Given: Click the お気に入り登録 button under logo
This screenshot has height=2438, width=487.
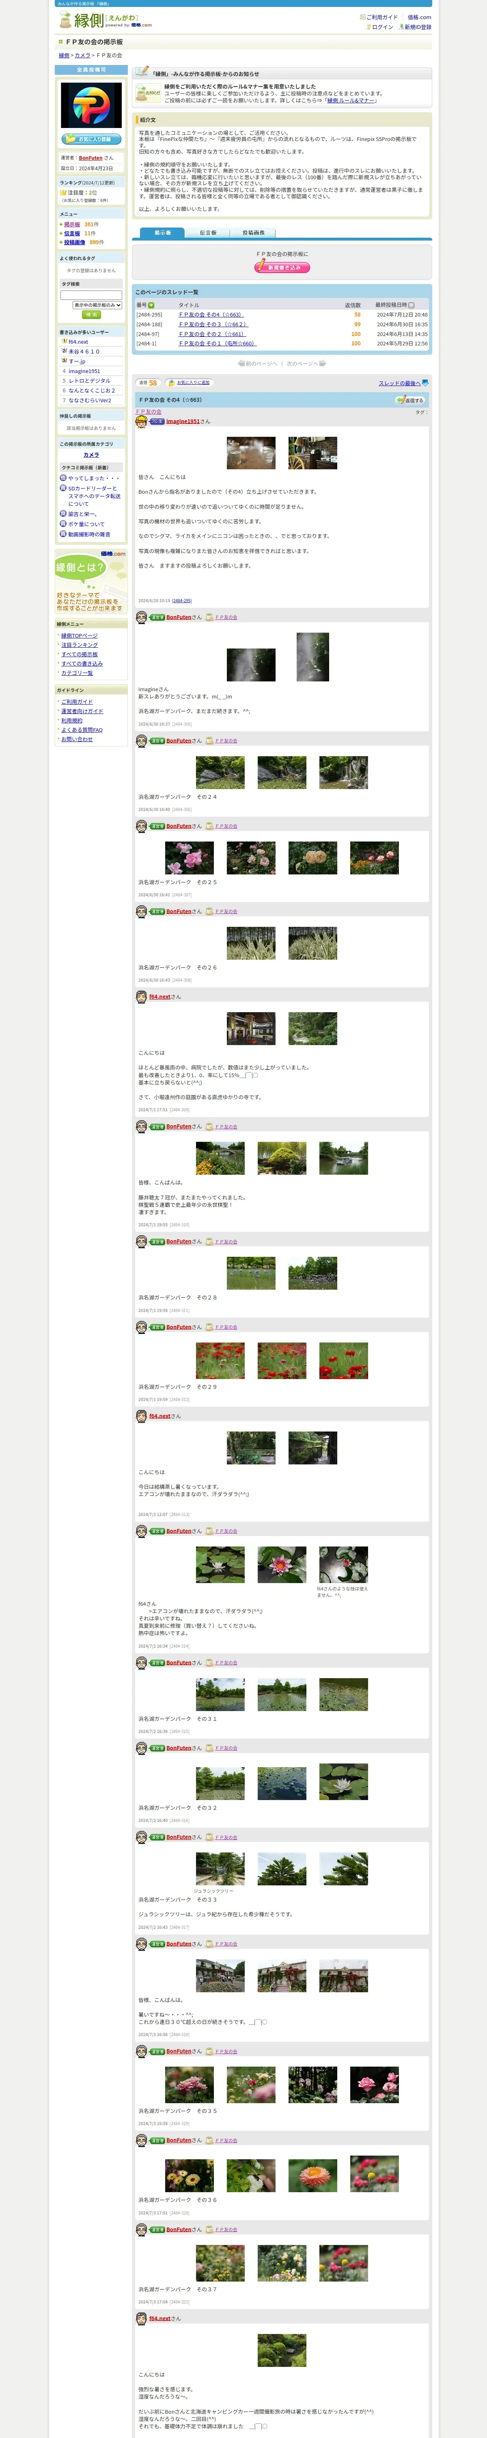Looking at the screenshot, I should tap(91, 139).
